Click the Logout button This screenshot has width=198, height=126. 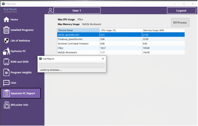[x=181, y=11]
